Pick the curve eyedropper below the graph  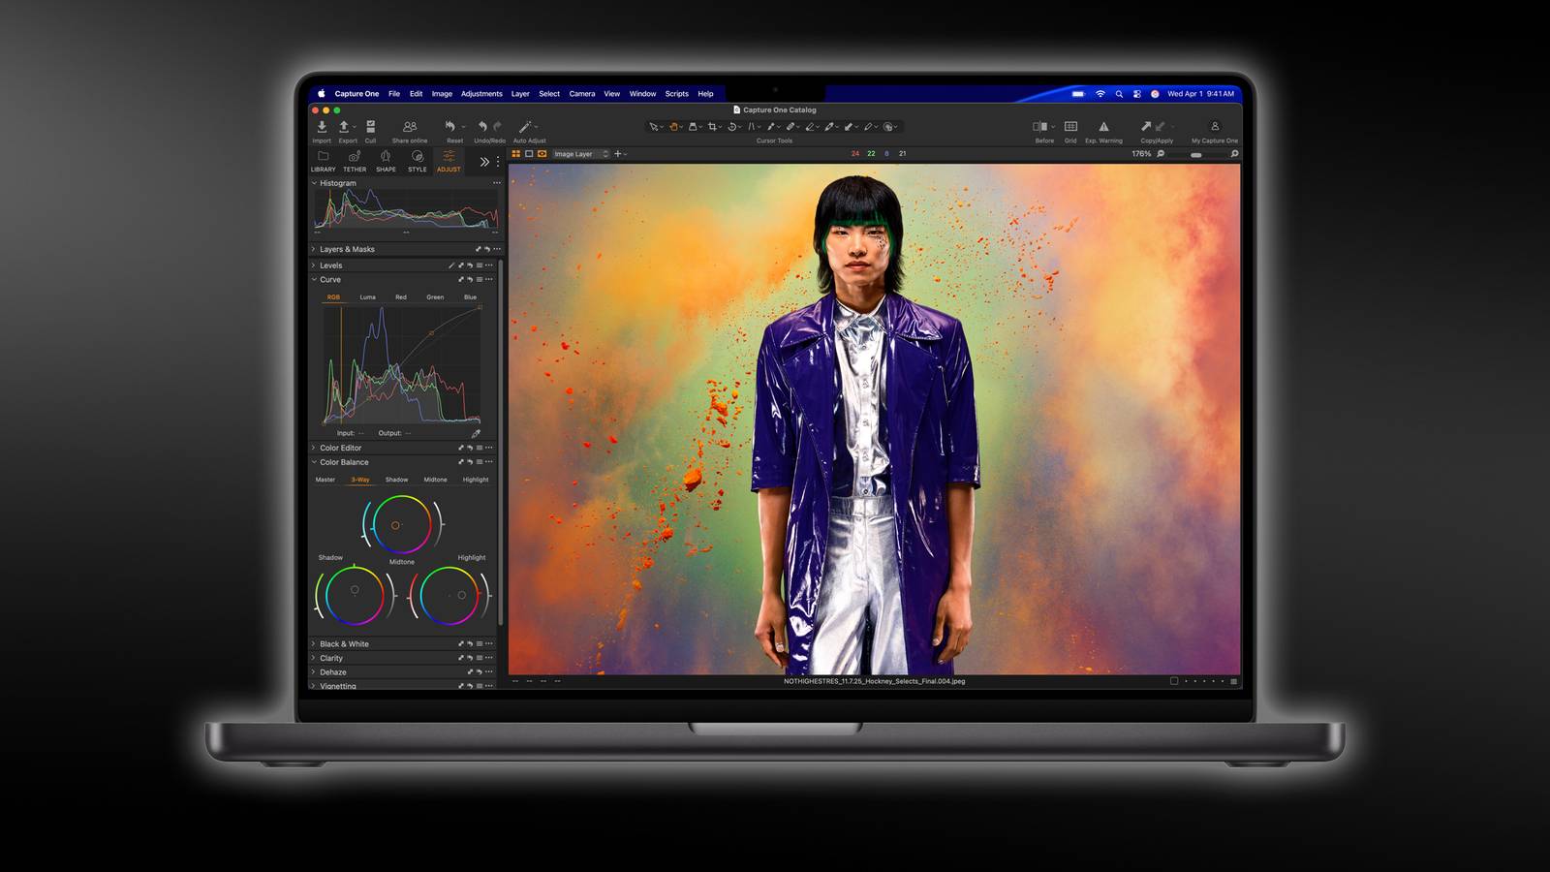pos(476,433)
